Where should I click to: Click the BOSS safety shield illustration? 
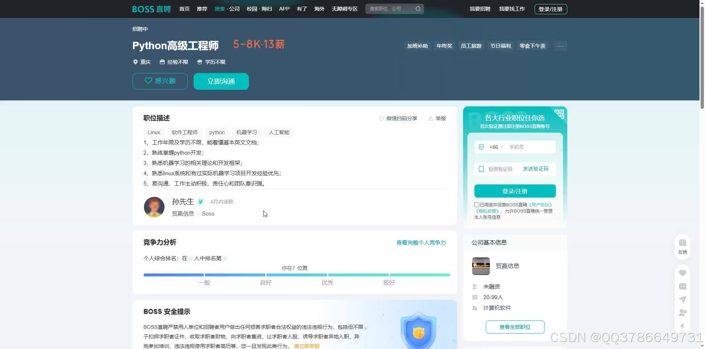click(418, 331)
